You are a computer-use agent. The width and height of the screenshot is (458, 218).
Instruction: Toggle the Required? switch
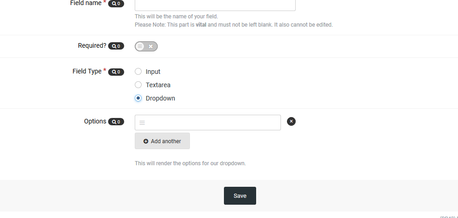click(x=146, y=46)
